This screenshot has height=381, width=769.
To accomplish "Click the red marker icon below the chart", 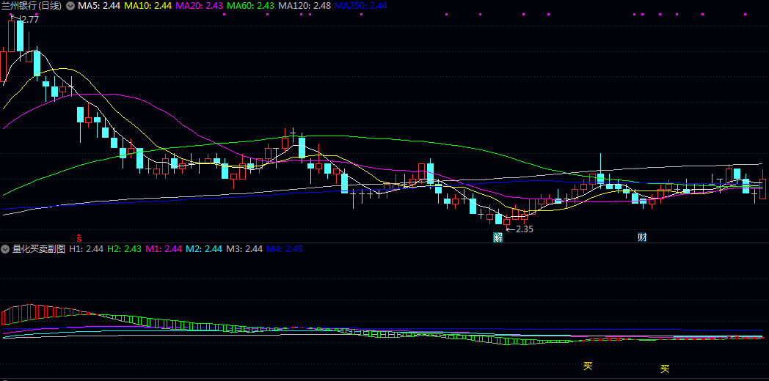I will point(79,237).
